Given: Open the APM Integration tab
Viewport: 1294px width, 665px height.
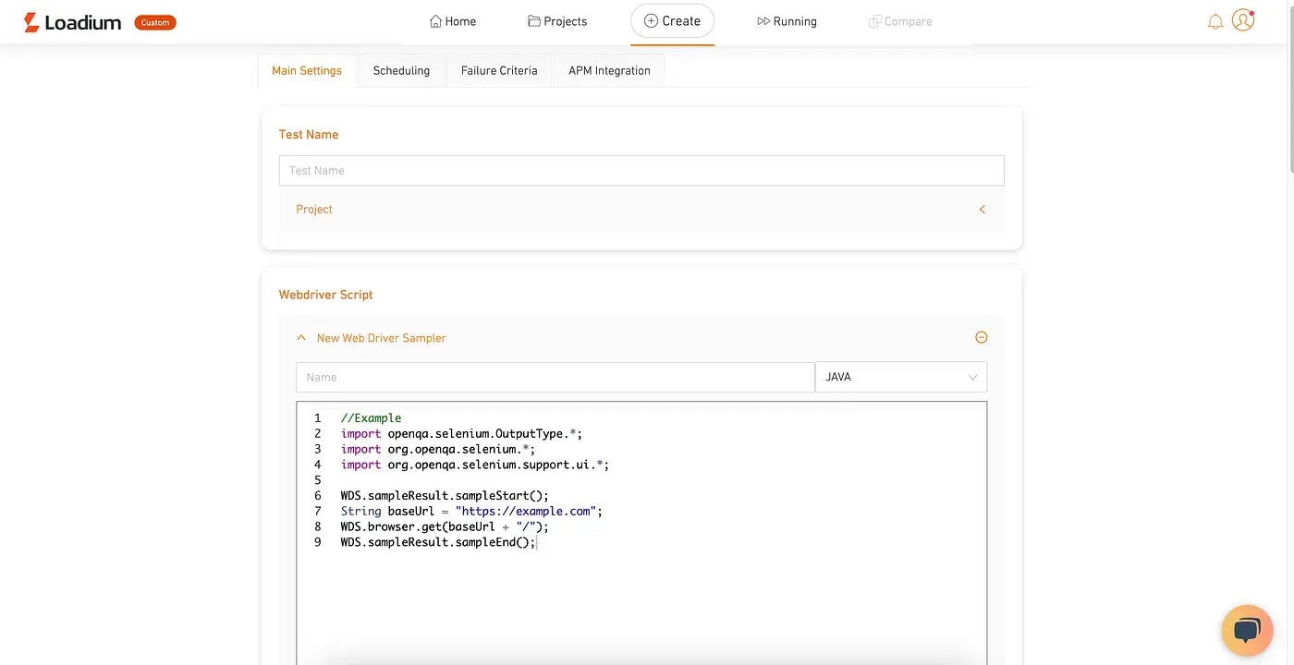Looking at the screenshot, I should pos(609,71).
